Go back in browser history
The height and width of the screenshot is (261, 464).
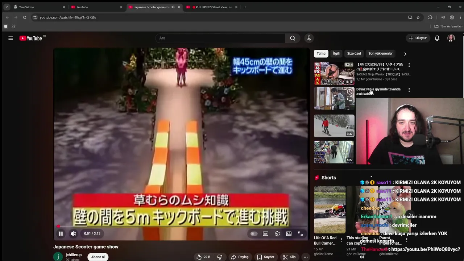[x=7, y=17]
